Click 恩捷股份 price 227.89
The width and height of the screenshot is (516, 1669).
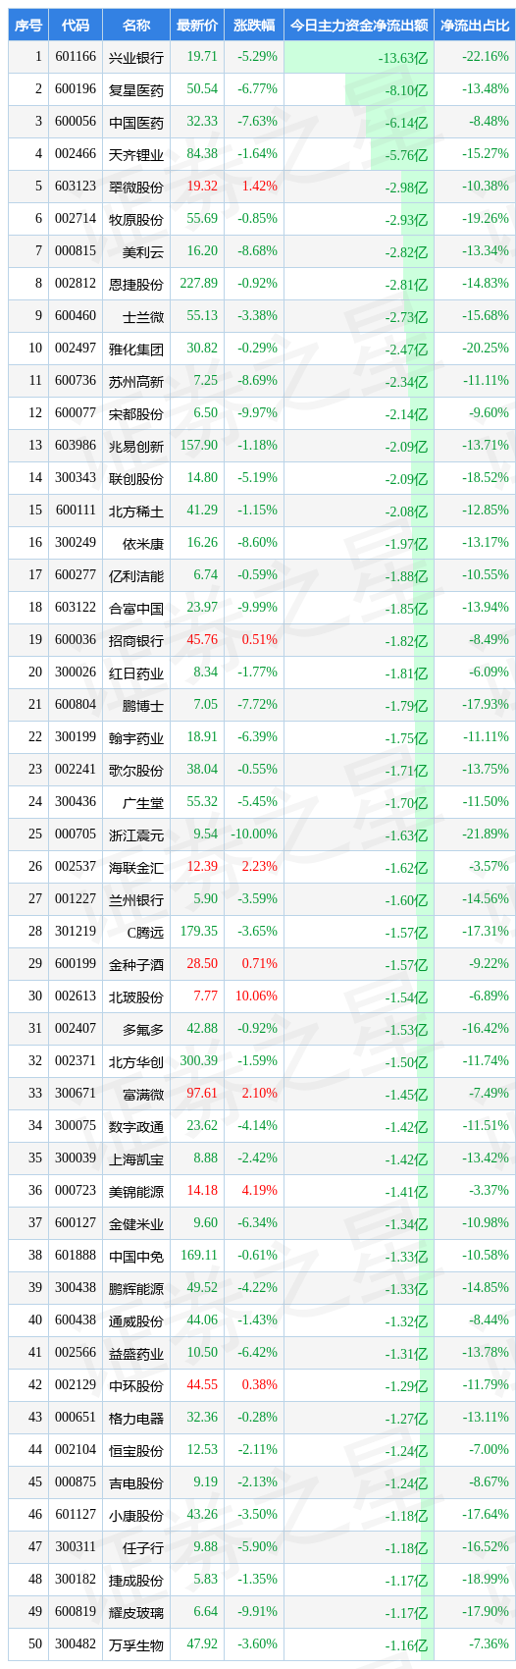(x=199, y=284)
